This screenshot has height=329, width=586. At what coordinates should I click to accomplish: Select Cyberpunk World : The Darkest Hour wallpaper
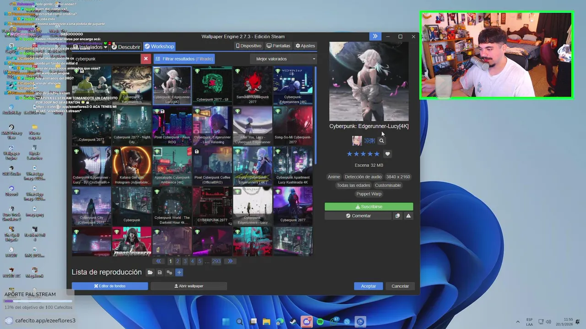coord(172,206)
